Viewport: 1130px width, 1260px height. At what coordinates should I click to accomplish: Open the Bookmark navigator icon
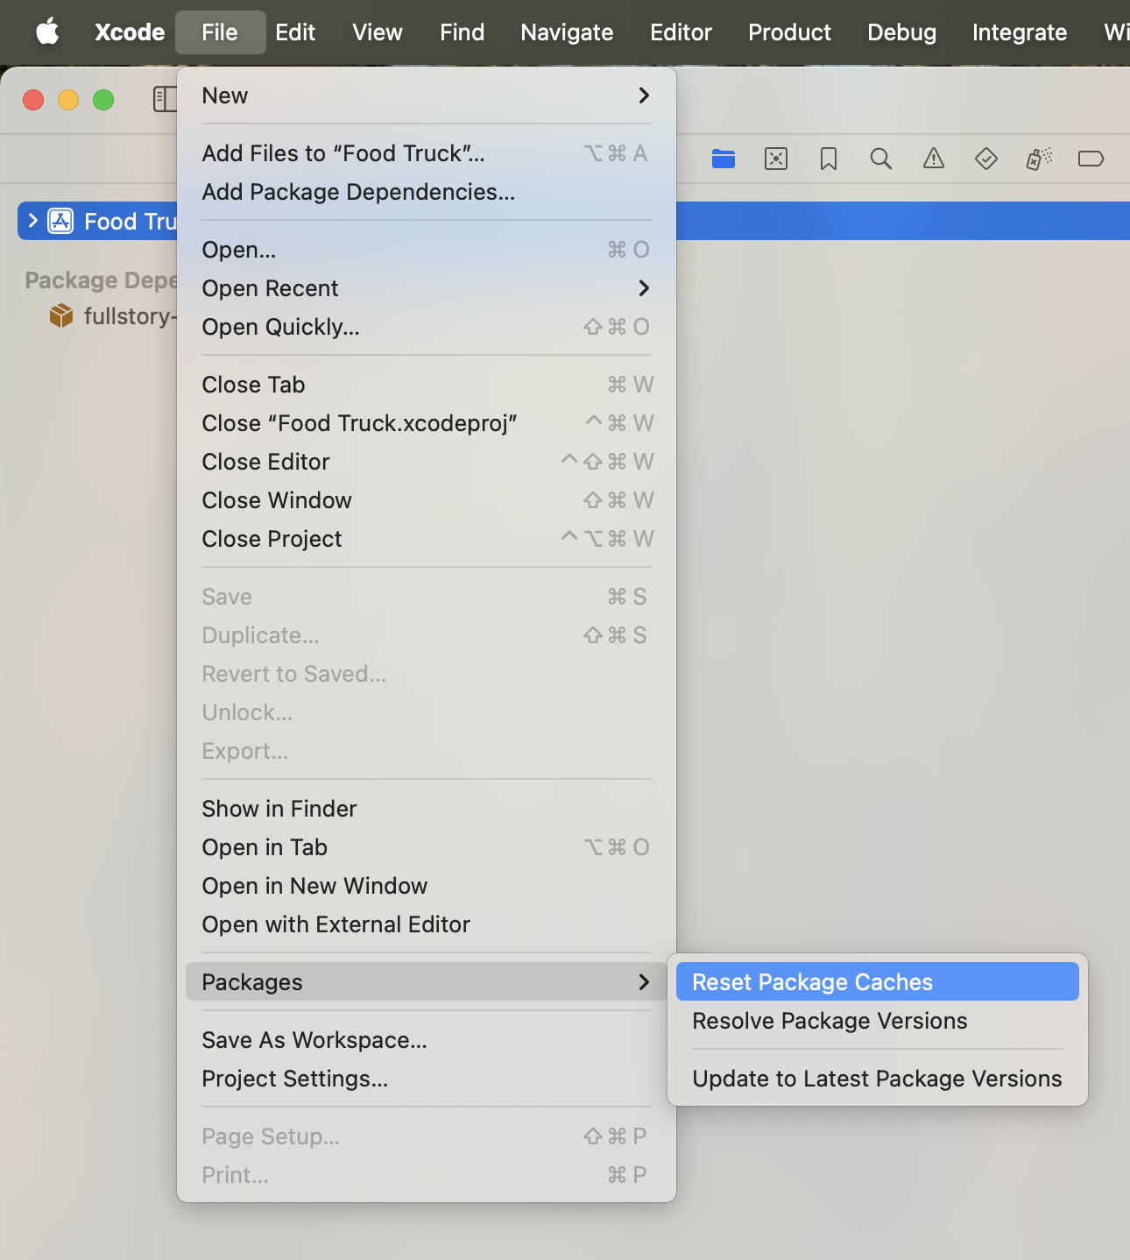point(829,159)
